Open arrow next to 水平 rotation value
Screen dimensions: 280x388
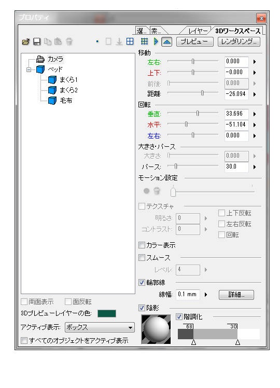pyautogui.click(x=255, y=125)
